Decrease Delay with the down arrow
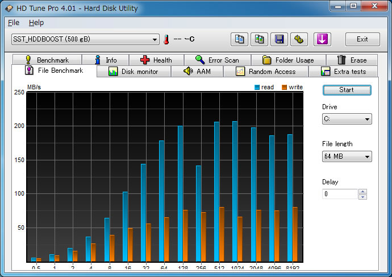The width and height of the screenshot is (392, 277). [362, 197]
